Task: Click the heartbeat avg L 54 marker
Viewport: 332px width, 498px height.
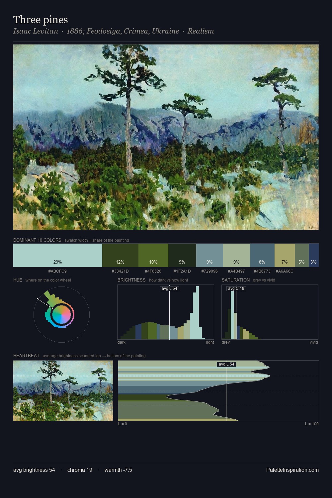Action: [x=226, y=364]
